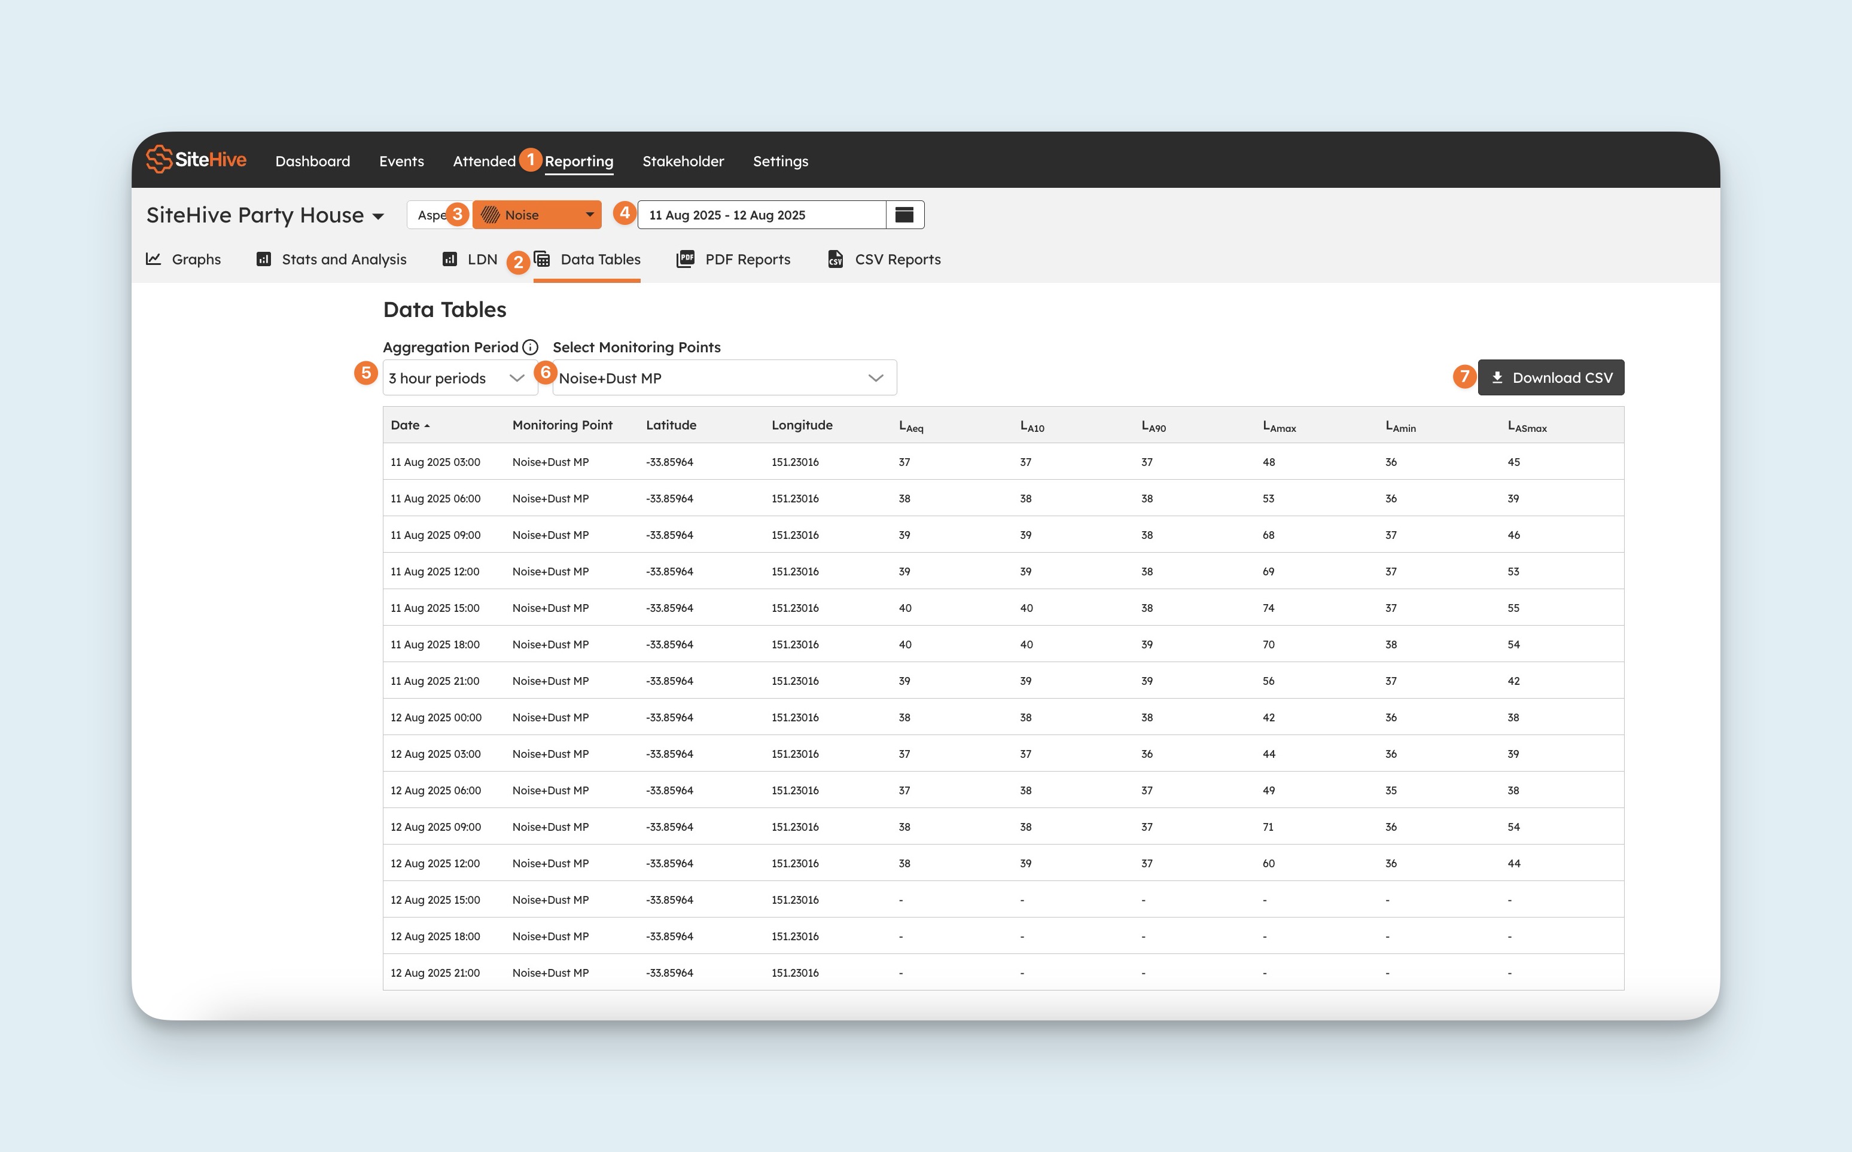This screenshot has width=1852, height=1152.
Task: Click the Longitude column header
Action: tap(802, 425)
